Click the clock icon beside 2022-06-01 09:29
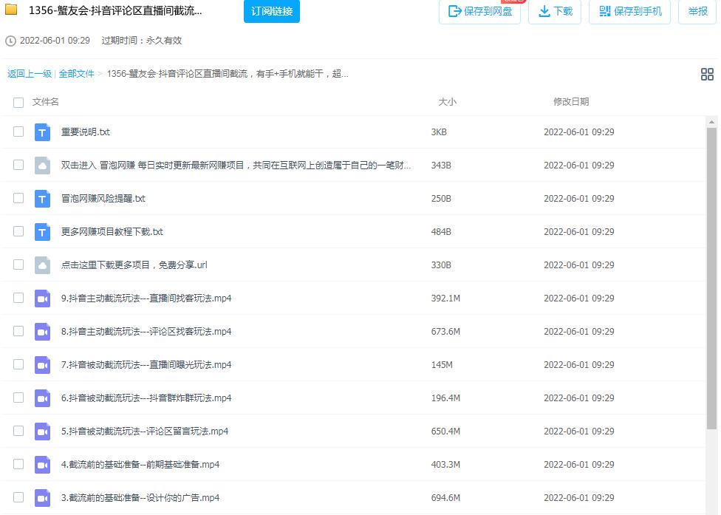 (10, 41)
